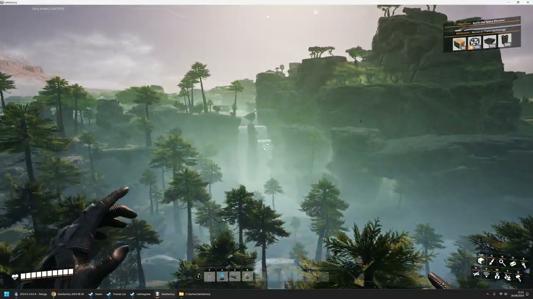Switch to Chrome 'Satisfactory 2024 08 26' window
533x299 pixels.
coord(67,294)
